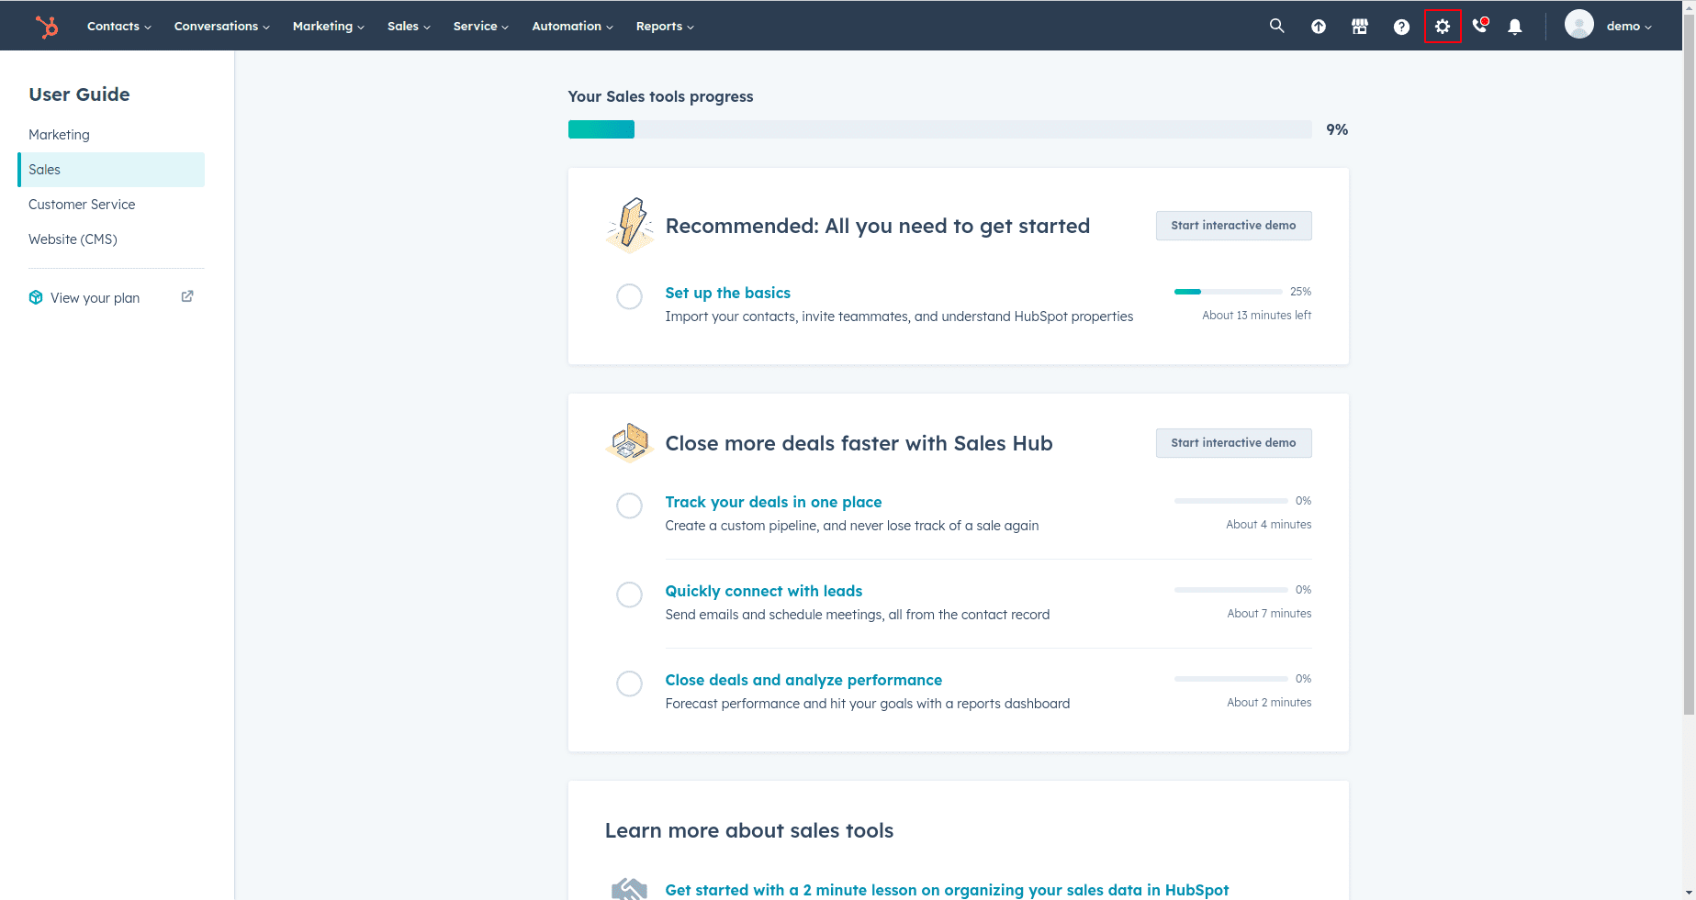
Task: Click the handshake icon near organizing lesson
Action: 630,889
